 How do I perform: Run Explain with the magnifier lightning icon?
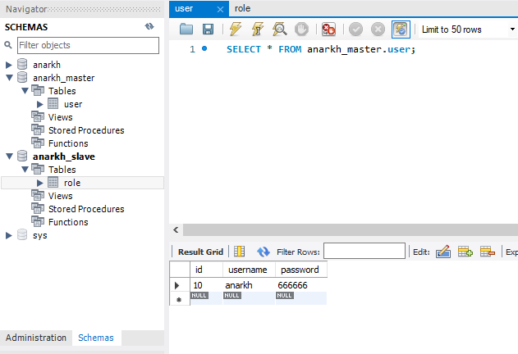click(x=279, y=29)
